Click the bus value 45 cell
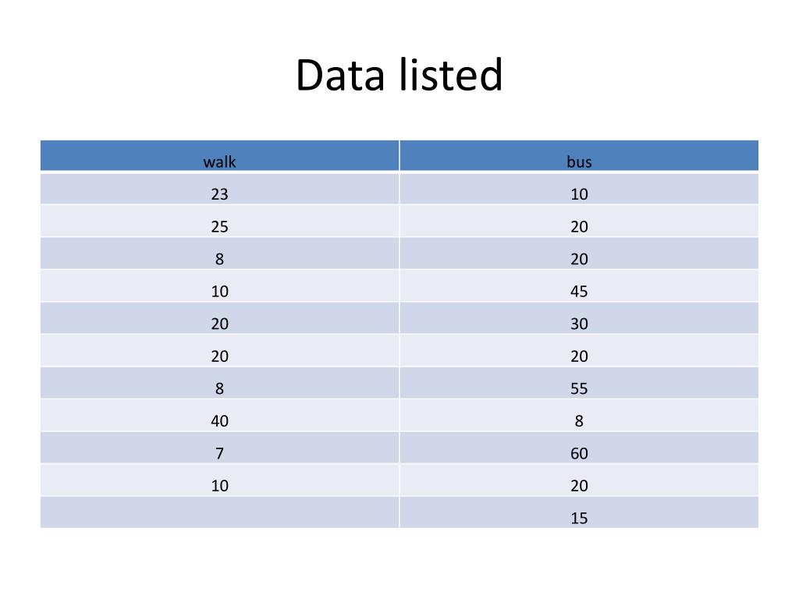The image size is (799, 599). point(579,286)
